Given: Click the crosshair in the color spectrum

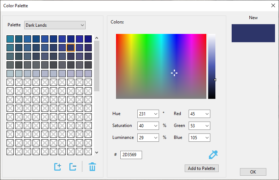Looking at the screenshot, I should pyautogui.click(x=174, y=73).
